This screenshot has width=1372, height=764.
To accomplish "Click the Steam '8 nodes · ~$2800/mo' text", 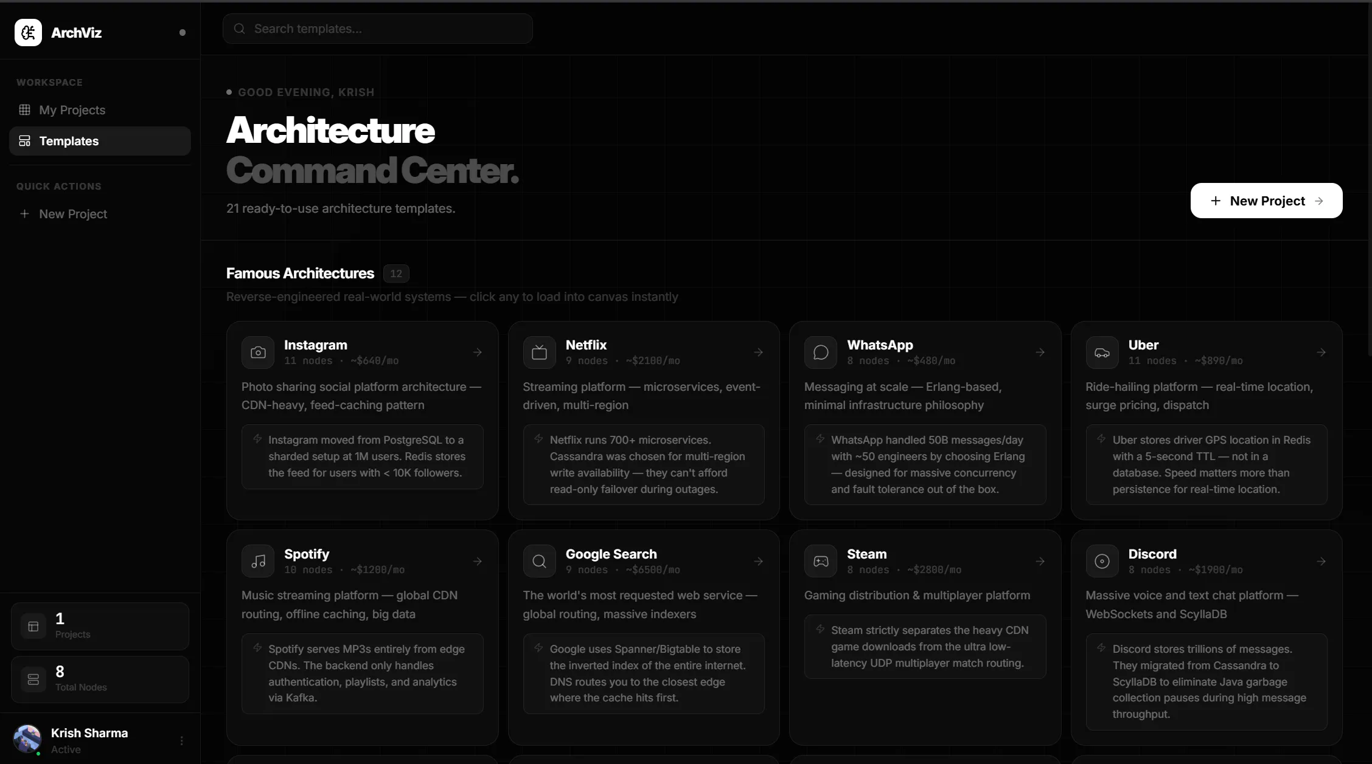I will (904, 570).
